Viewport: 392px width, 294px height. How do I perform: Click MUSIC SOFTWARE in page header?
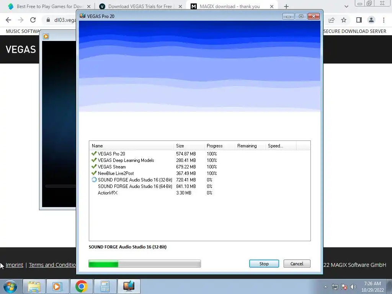(x=23, y=31)
